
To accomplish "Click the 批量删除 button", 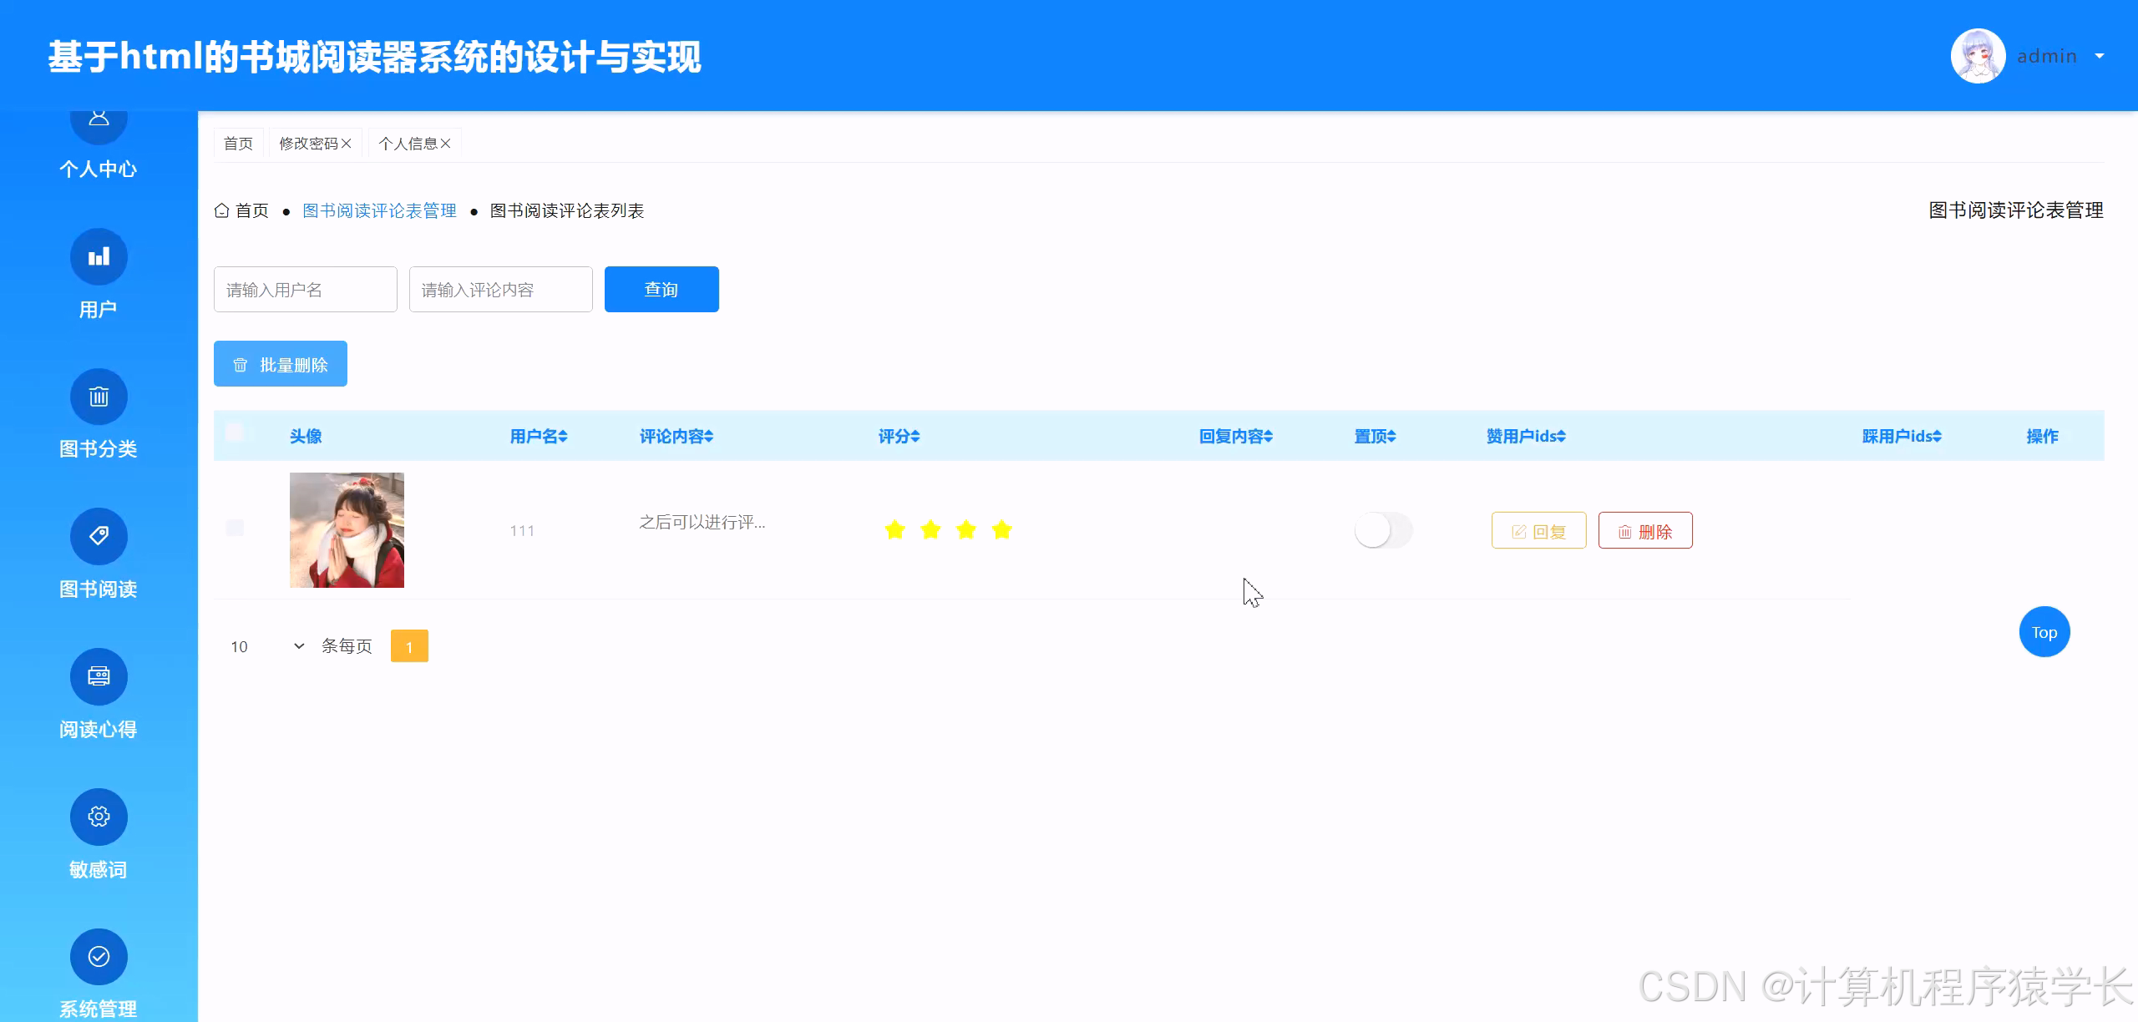I will (281, 364).
